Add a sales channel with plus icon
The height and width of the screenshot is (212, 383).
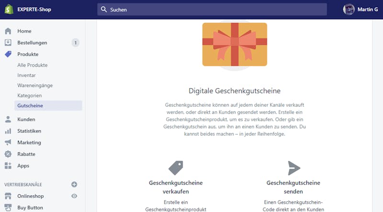coord(74,184)
